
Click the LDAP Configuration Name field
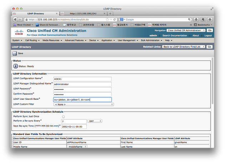[x=82, y=79]
